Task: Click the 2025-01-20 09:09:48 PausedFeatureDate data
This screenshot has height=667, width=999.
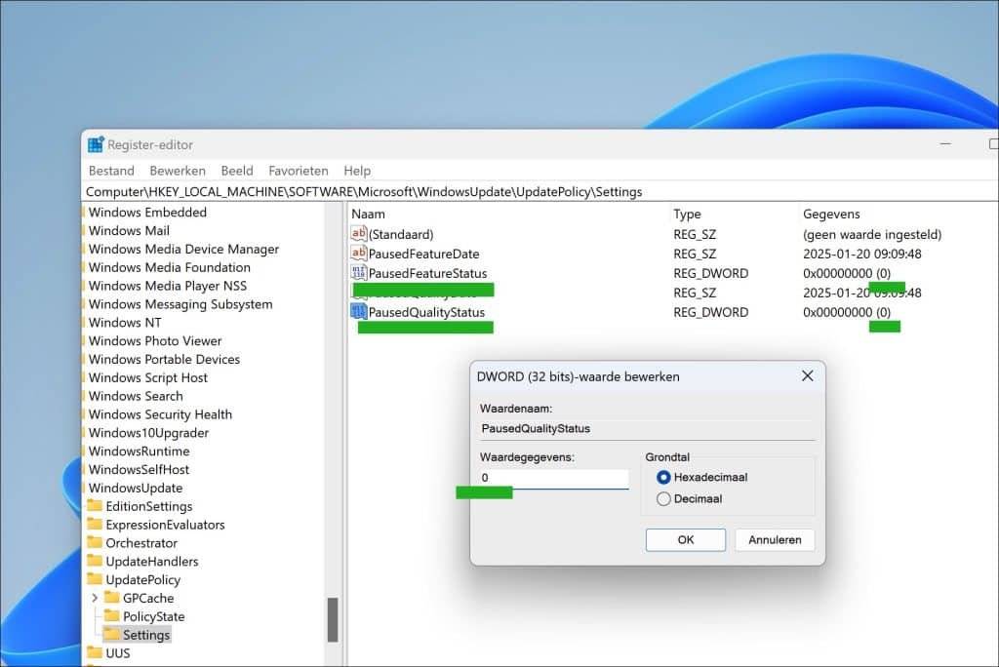Action: (x=862, y=254)
